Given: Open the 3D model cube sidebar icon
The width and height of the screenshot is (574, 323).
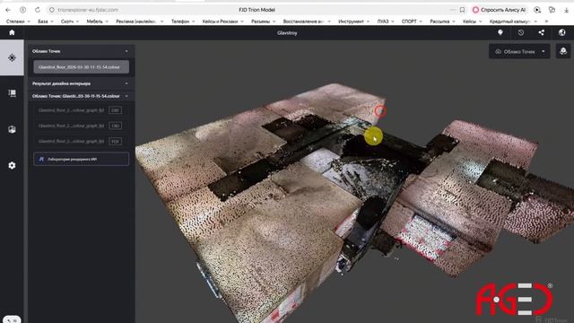Looking at the screenshot, I should click(12, 129).
